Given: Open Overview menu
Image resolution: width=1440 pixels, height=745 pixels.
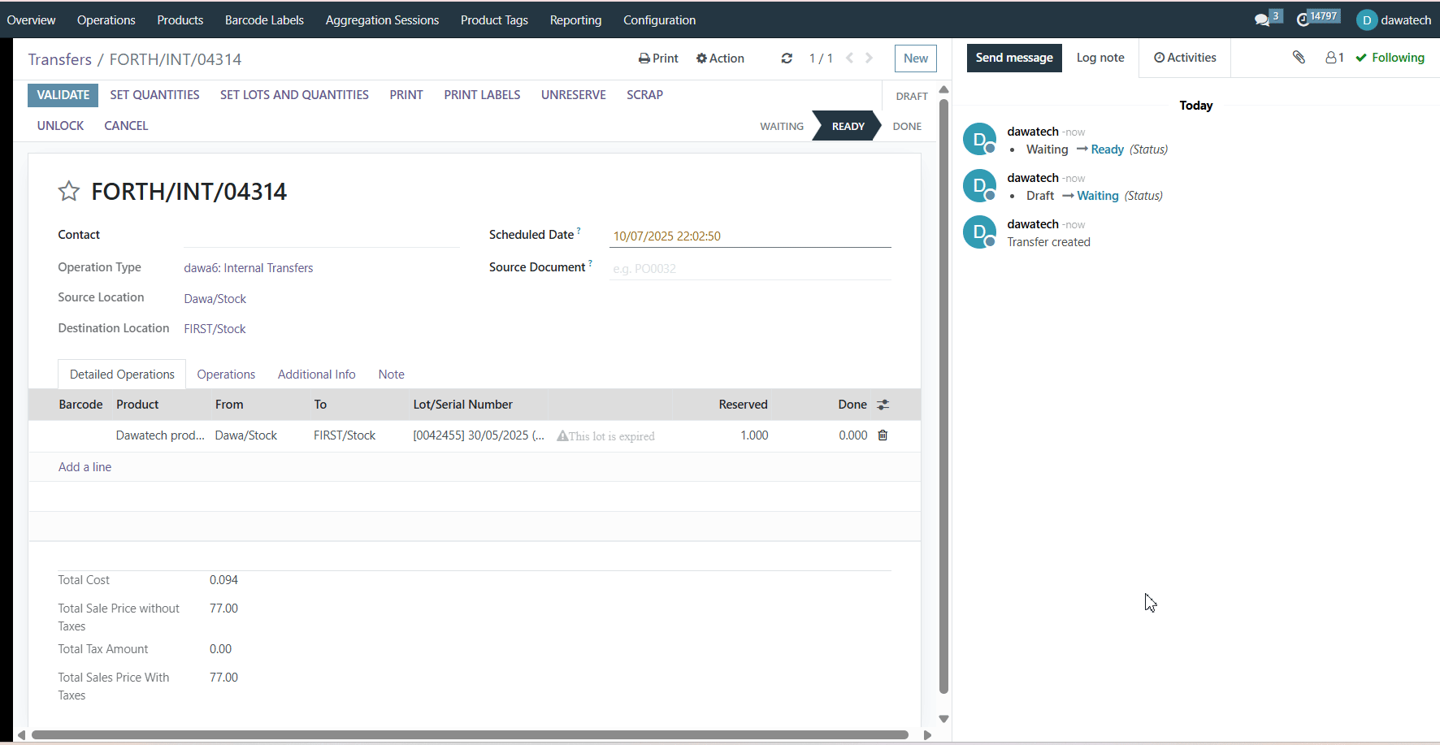Looking at the screenshot, I should tap(31, 19).
